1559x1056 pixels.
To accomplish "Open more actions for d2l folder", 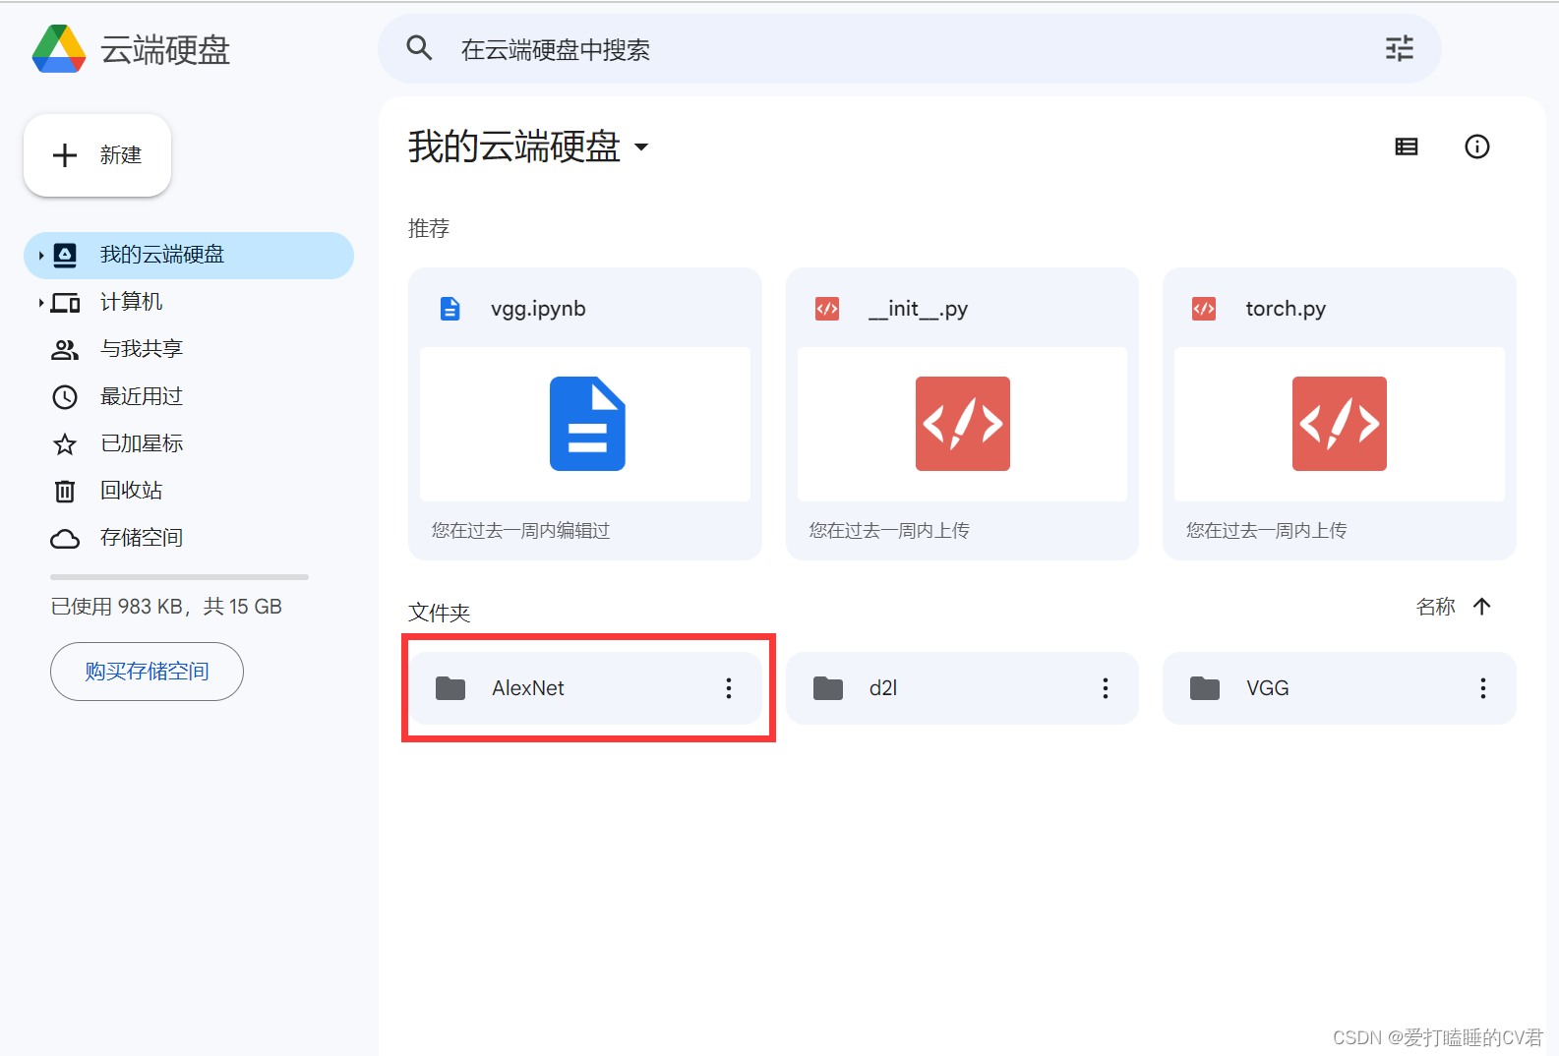I will (1106, 688).
